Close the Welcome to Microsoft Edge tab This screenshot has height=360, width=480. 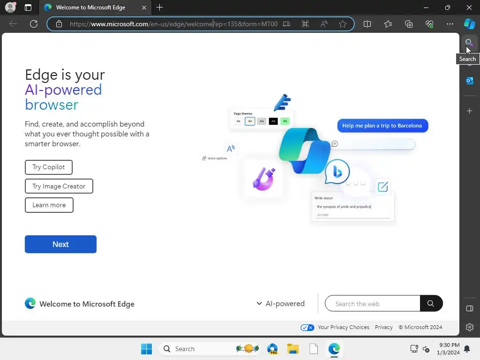tap(144, 7)
